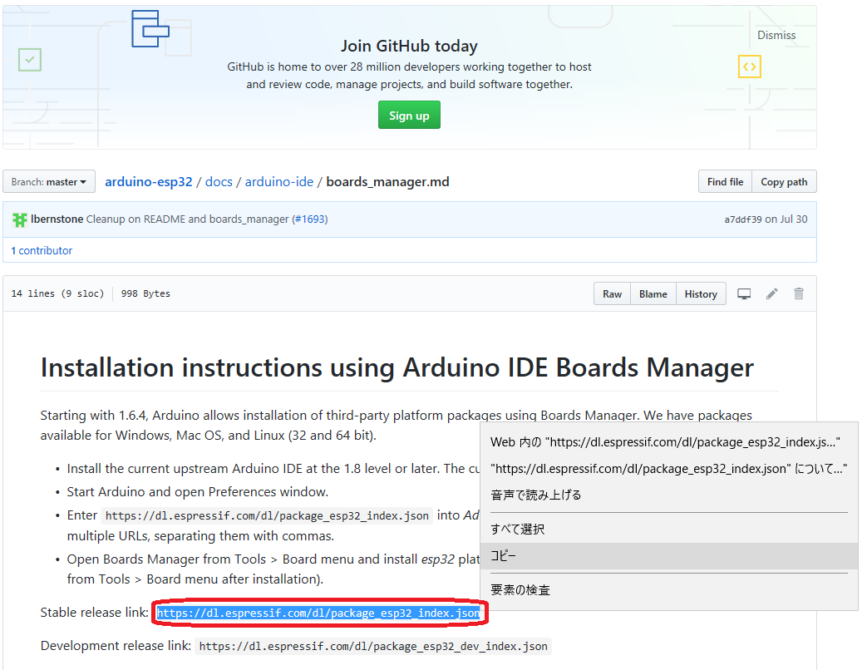The image size is (862, 670).
Task: Open commit a7ddf39 link
Action: coord(742,219)
